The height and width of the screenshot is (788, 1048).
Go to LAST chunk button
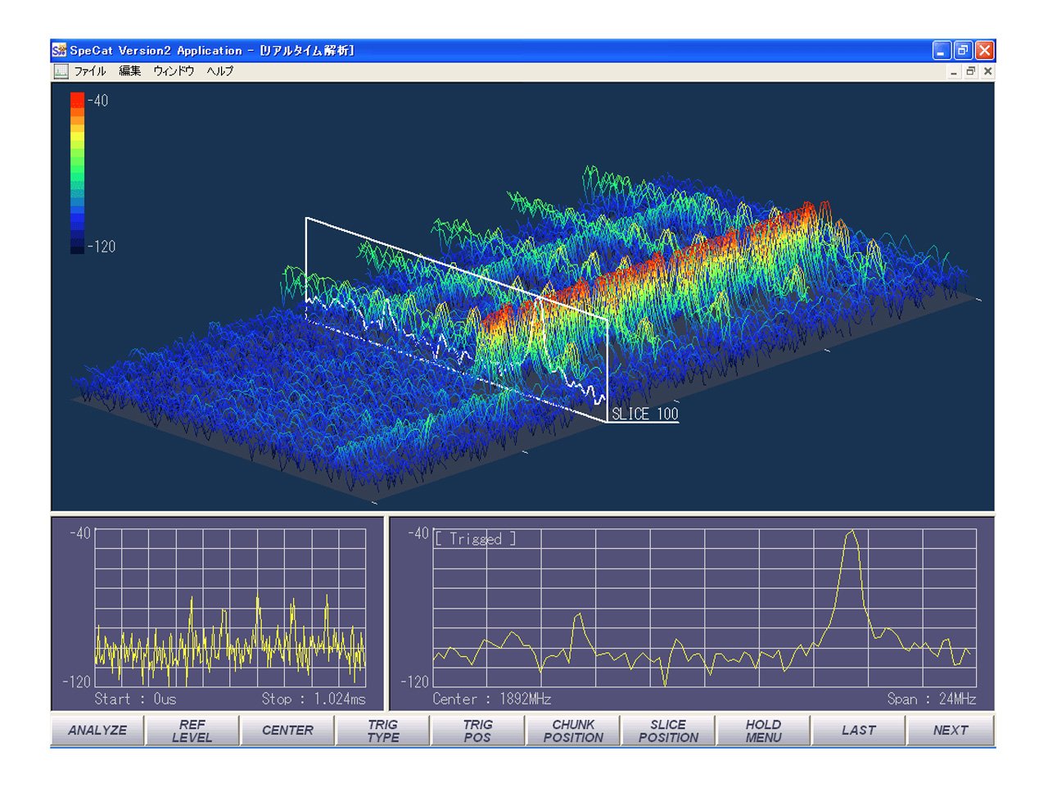pos(858,731)
